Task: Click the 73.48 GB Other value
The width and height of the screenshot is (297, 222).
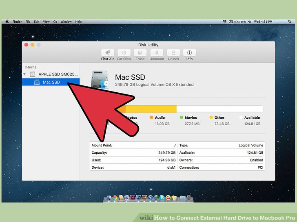Action: click(x=222, y=124)
